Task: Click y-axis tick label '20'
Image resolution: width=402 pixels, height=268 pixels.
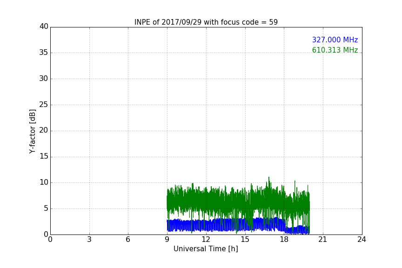Action: tap(44, 130)
